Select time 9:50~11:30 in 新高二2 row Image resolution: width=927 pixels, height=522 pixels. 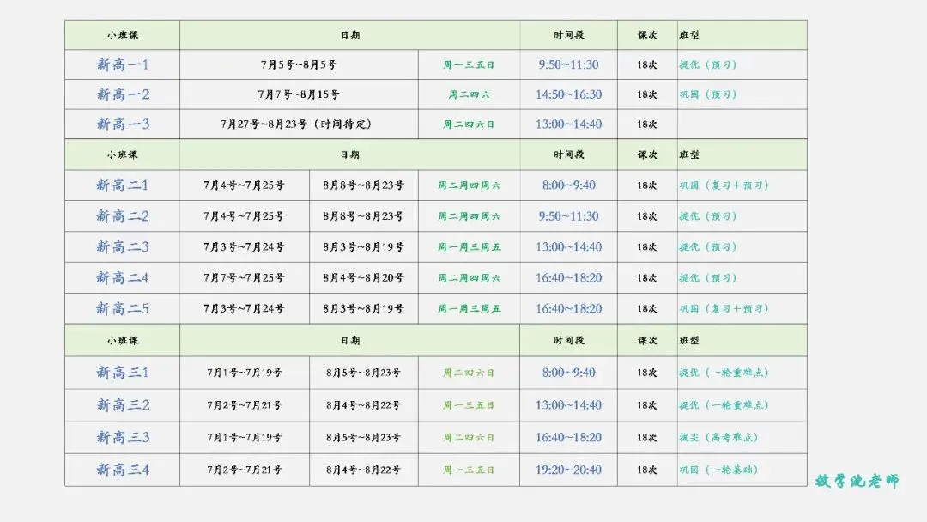click(x=568, y=215)
